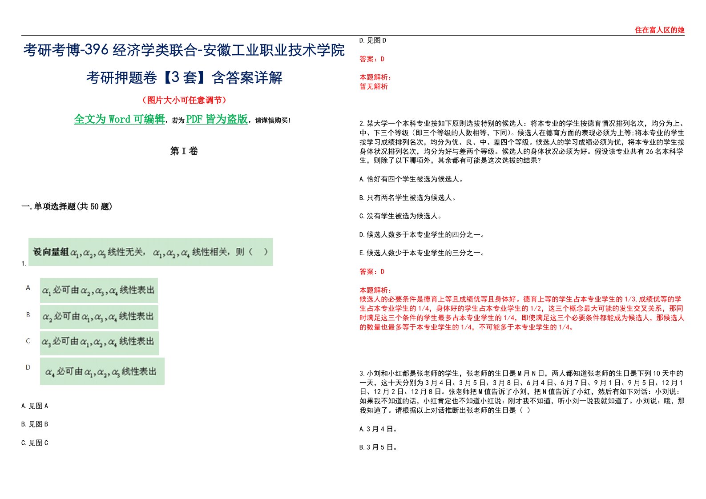Select answer A.见图A
Image resolution: width=706 pixels, height=499 pixels.
coord(35,406)
